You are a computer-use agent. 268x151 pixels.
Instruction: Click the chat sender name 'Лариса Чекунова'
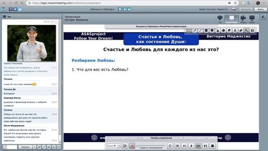point(13,63)
